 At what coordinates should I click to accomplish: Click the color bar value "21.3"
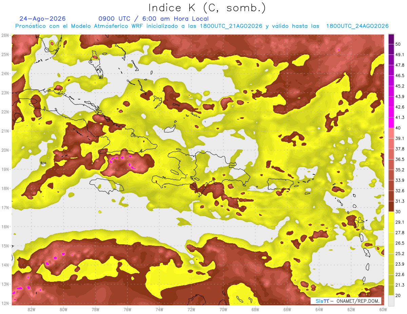(x=400, y=285)
